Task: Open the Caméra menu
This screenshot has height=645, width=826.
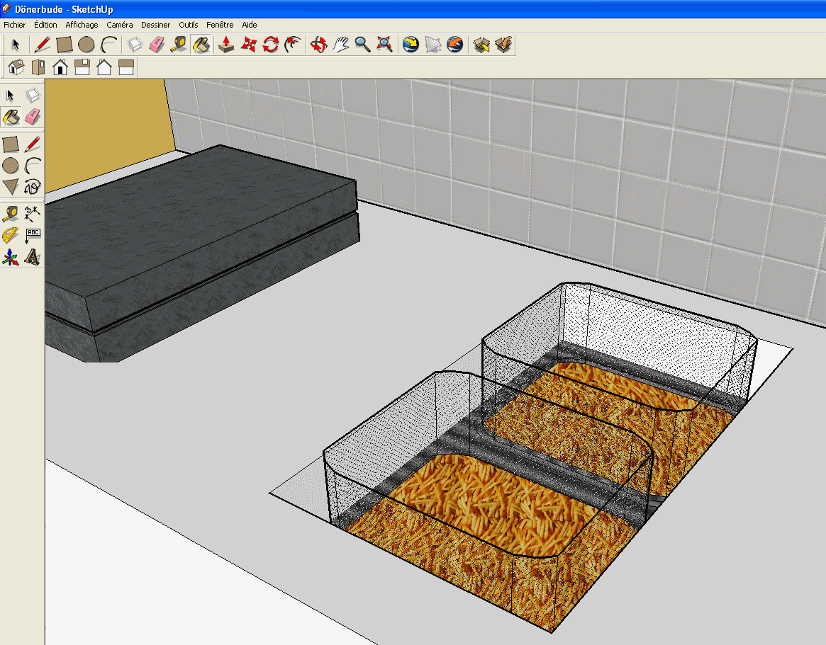Action: (120, 25)
